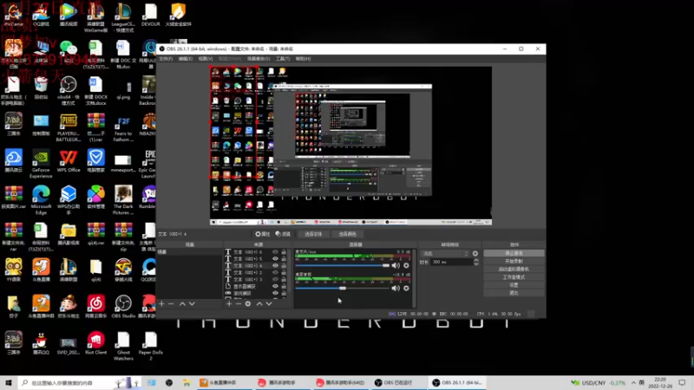The image size is (694, 390).
Task: Open the 淡出 transition dropdown
Action: (445, 254)
